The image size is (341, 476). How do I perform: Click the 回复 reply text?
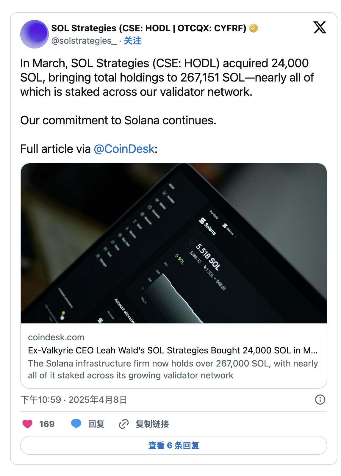(x=96, y=424)
